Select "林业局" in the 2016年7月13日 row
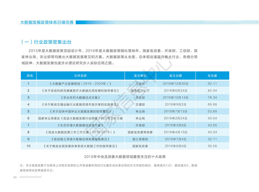 [x=140, y=111]
